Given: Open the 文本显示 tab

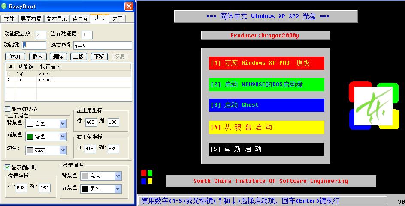Looking at the screenshot, I should coord(57,18).
